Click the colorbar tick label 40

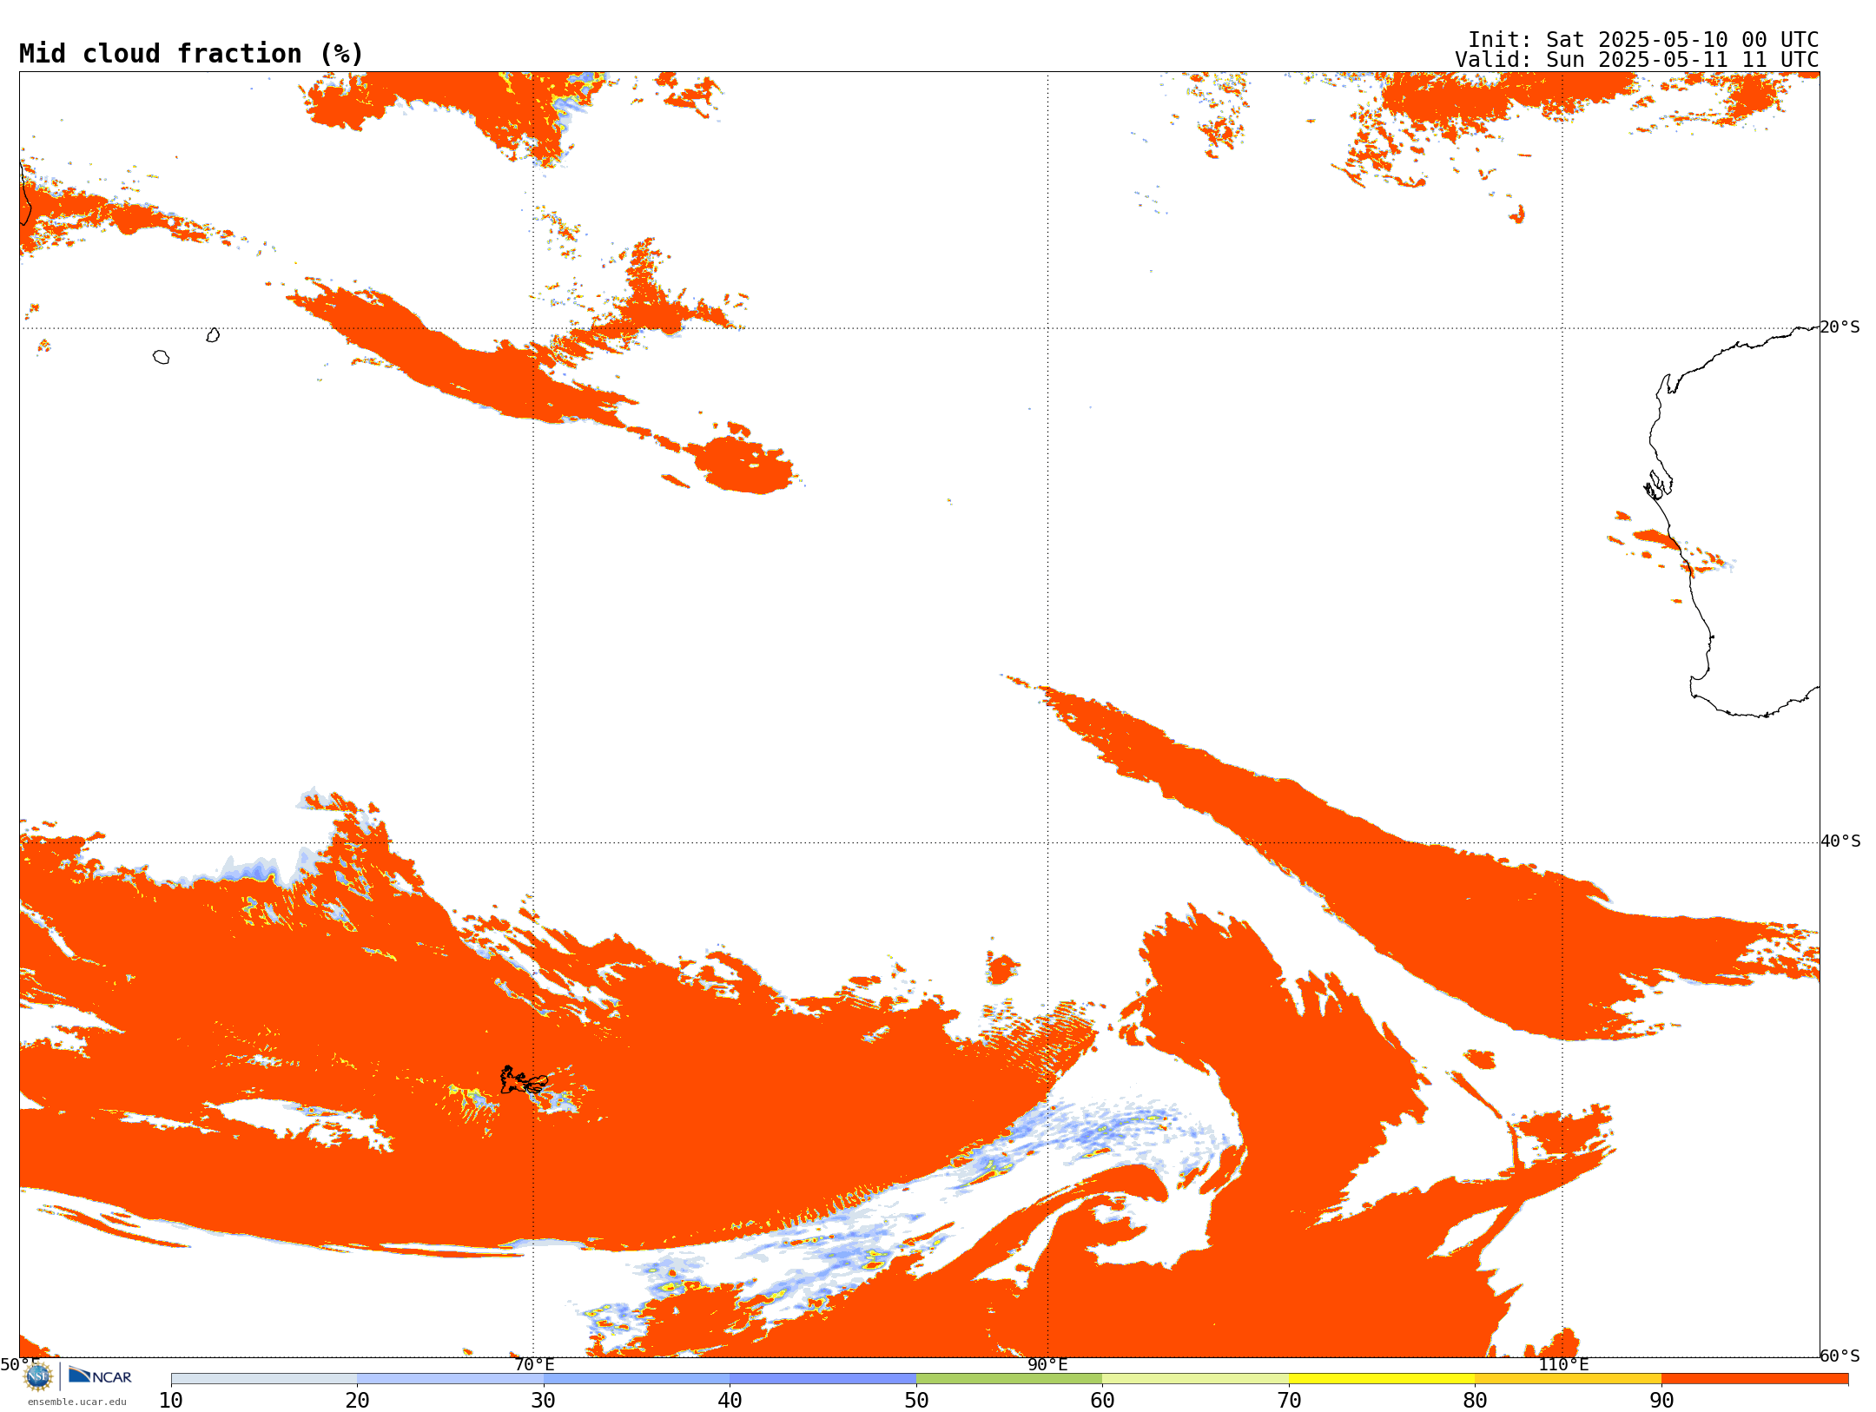(730, 1401)
